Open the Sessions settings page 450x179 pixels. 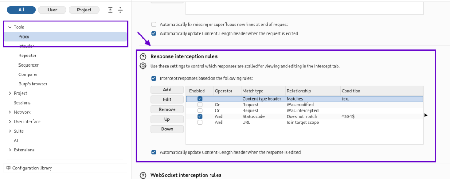[x=22, y=103]
